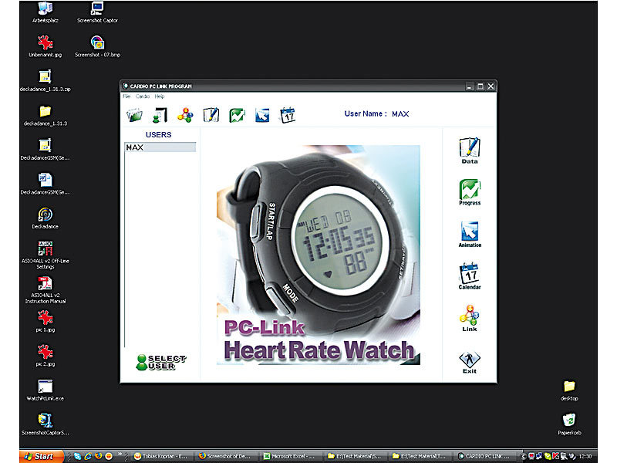The width and height of the screenshot is (617, 463).
Task: Click the Animation cursor icon in top toolbar
Action: (262, 115)
